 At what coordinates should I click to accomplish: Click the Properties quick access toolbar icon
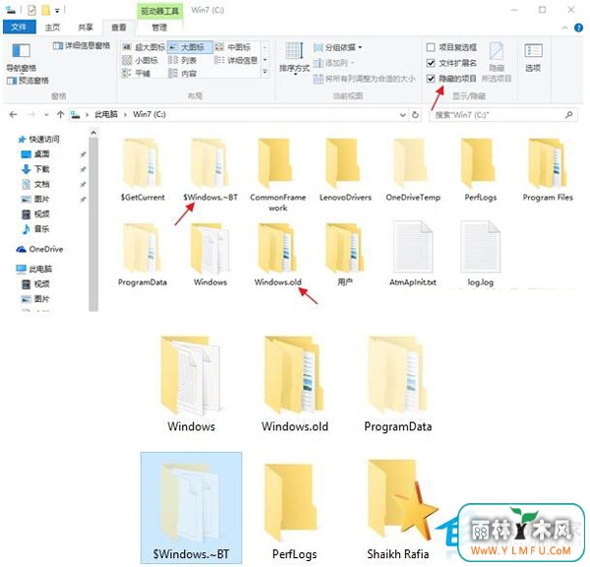(32, 10)
